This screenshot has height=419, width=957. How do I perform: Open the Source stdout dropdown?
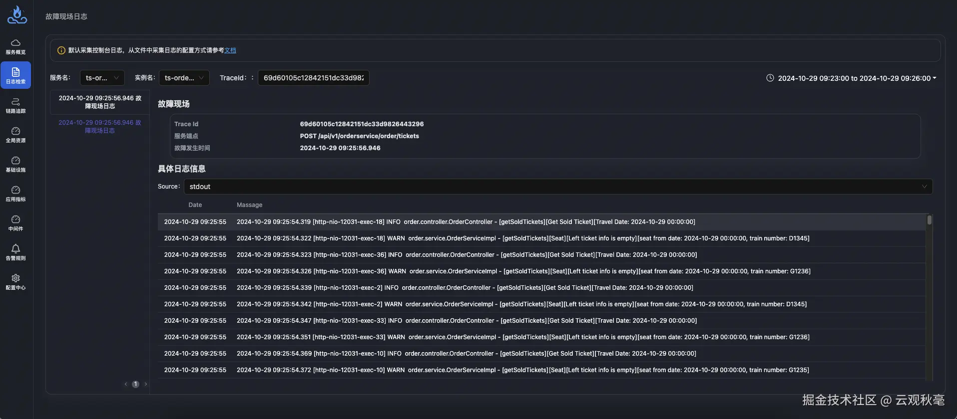coord(557,187)
